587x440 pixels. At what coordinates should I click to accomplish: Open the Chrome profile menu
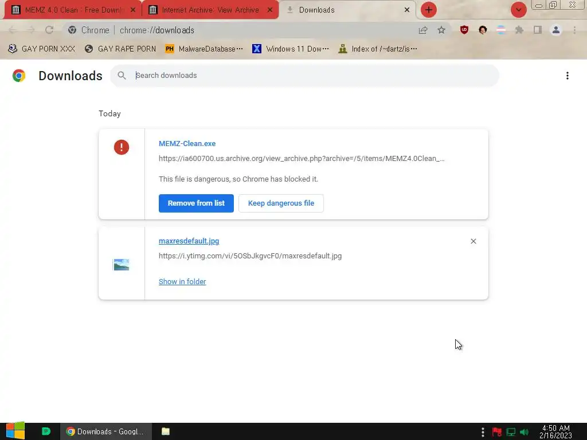pyautogui.click(x=556, y=30)
